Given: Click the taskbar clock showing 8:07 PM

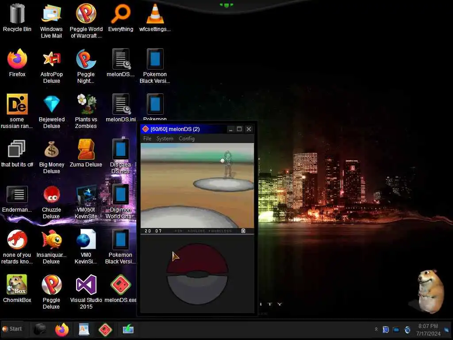Looking at the screenshot, I should coord(428,329).
